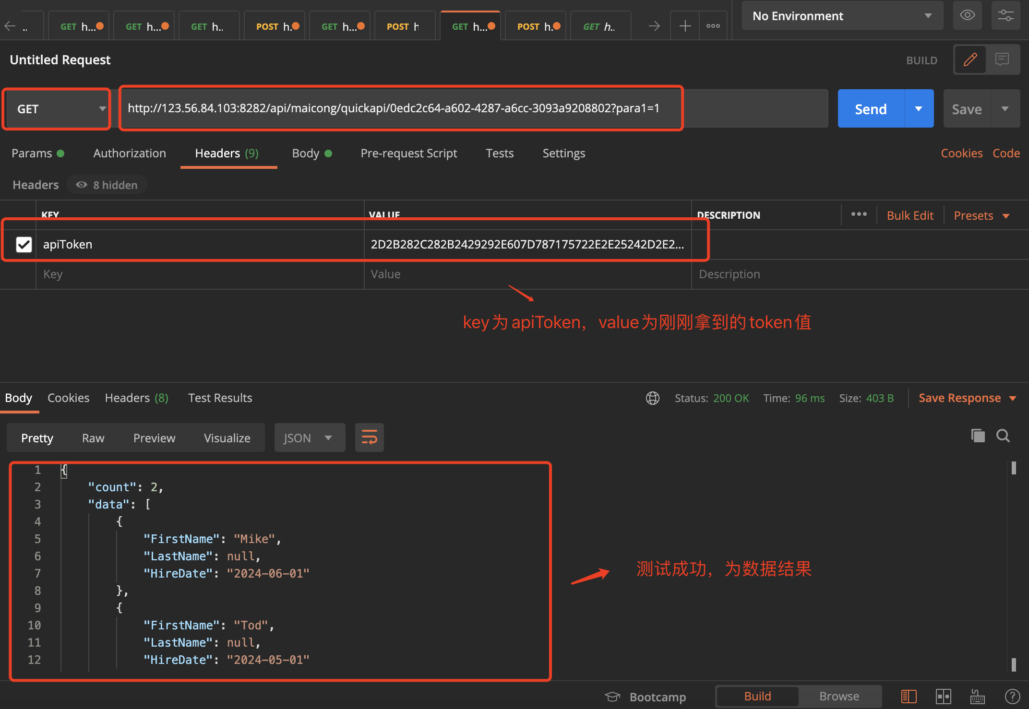Open the environment quick look eye icon
Viewport: 1029px width, 709px height.
(x=968, y=15)
